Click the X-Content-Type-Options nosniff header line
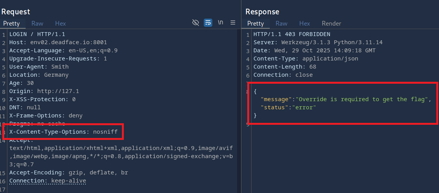 click(63, 132)
